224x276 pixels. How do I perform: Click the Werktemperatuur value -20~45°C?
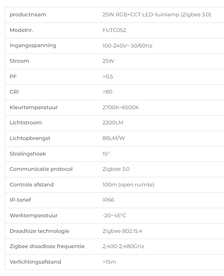click(x=114, y=215)
